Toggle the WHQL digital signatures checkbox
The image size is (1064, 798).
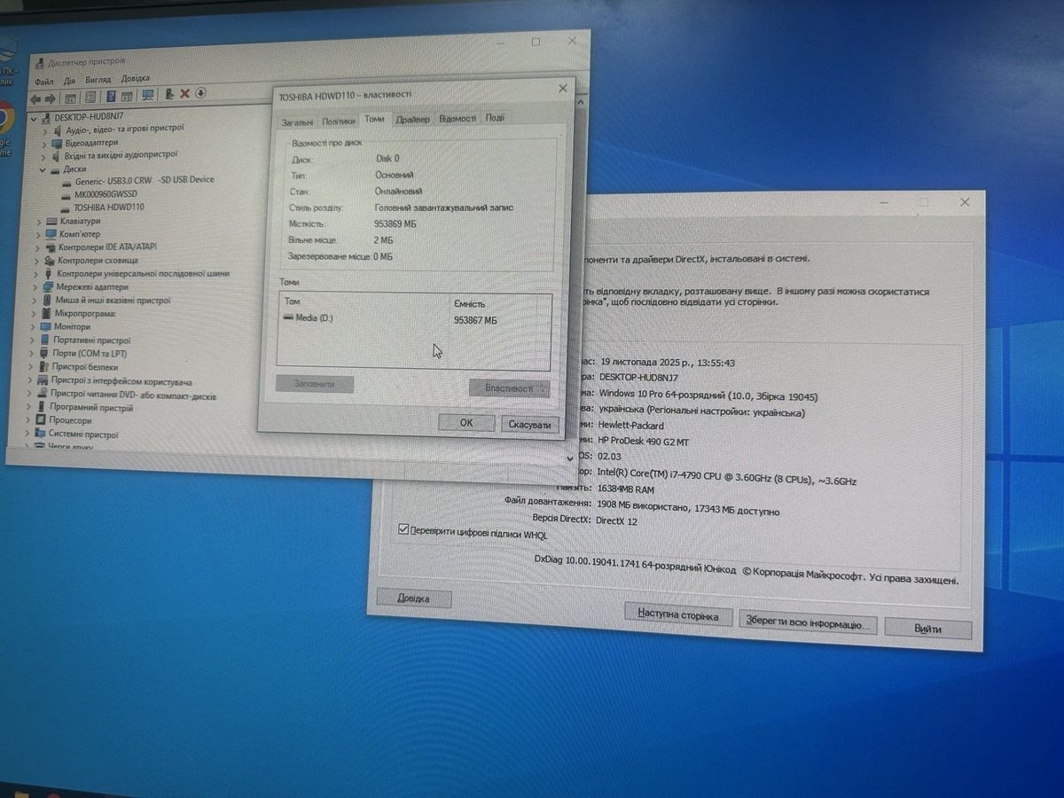tap(403, 530)
